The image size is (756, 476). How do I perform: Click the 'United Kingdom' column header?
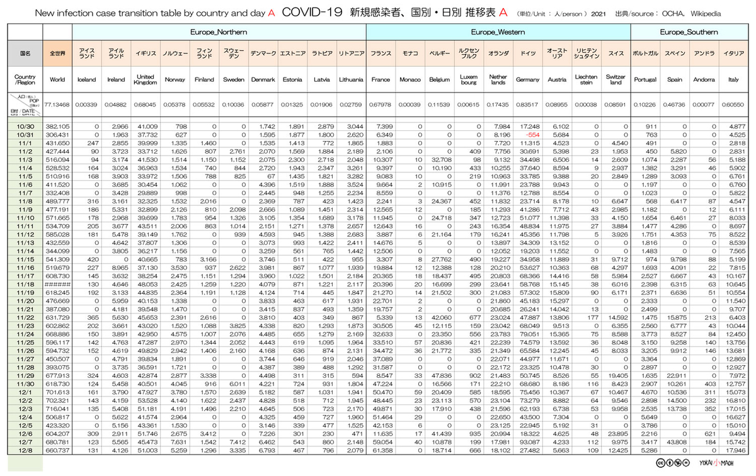tap(146, 80)
